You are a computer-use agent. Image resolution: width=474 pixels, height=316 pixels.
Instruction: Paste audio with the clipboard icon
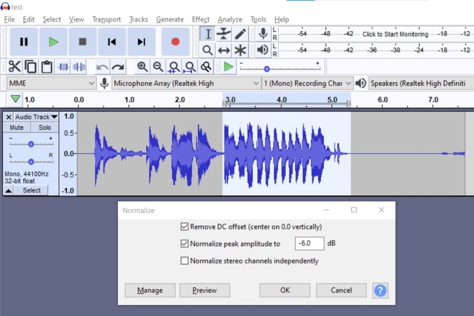46,67
